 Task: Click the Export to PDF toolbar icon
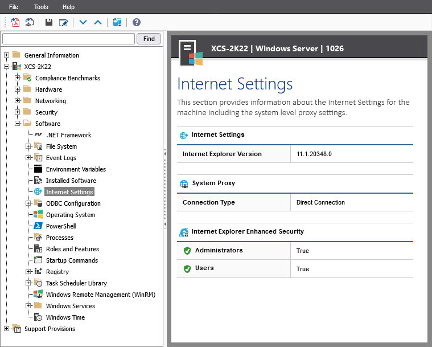pos(15,22)
